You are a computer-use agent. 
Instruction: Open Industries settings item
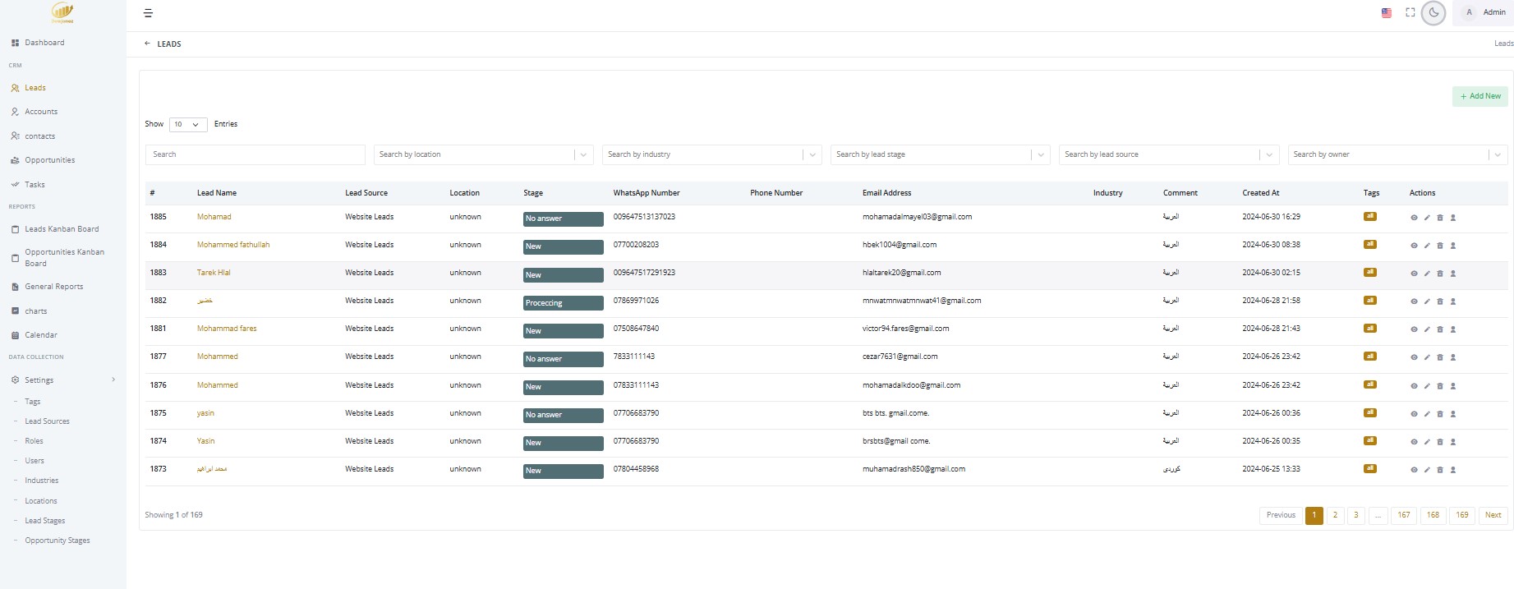[x=41, y=481]
